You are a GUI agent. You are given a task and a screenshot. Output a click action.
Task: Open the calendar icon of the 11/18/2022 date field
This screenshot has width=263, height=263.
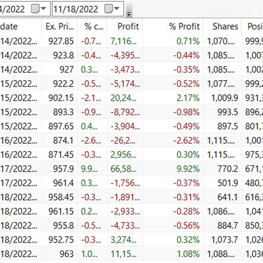coord(108,9)
